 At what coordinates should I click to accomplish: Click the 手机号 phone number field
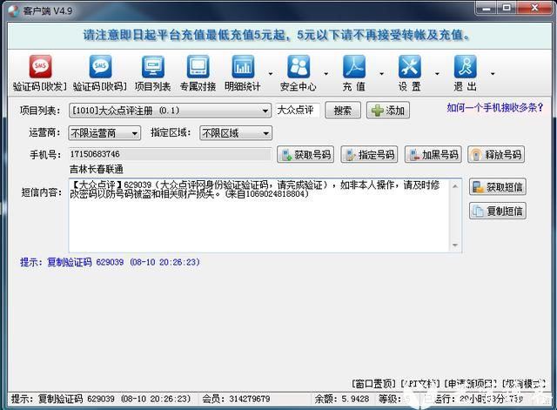170,154
